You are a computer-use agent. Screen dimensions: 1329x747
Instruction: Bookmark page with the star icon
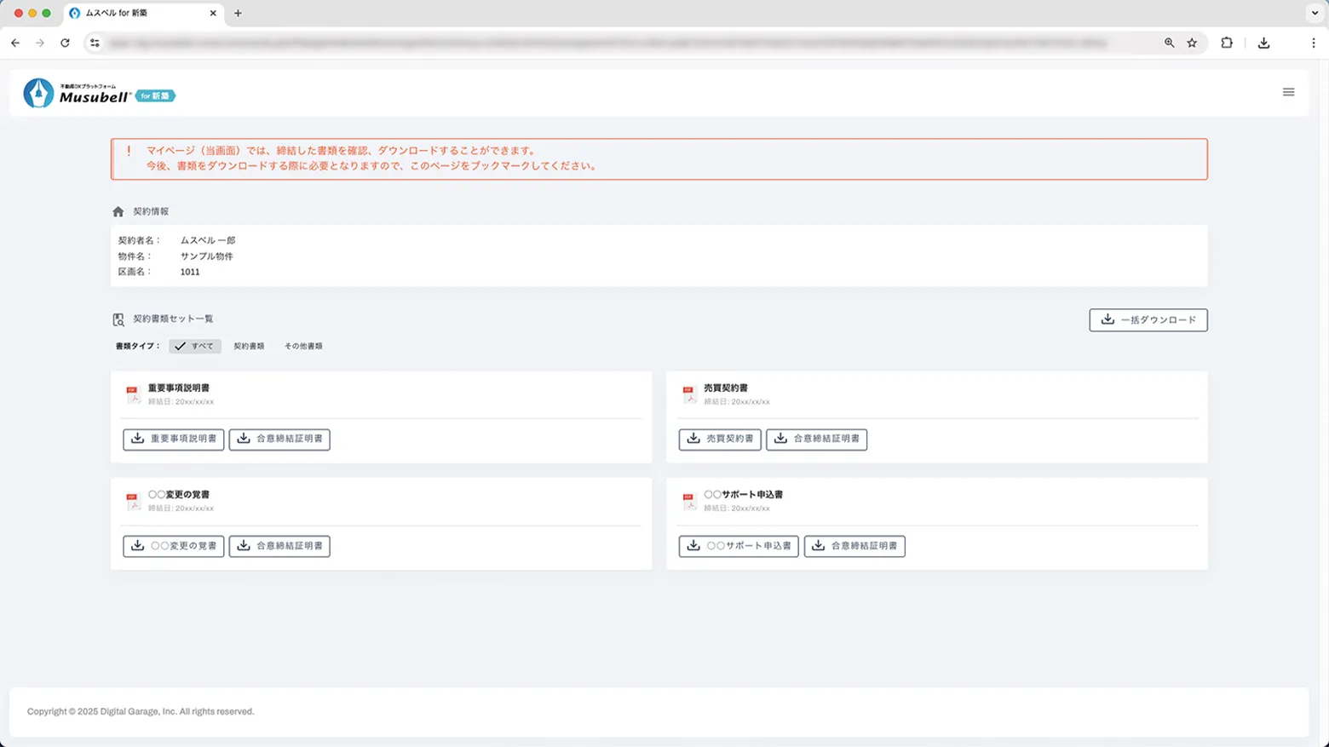(1192, 43)
